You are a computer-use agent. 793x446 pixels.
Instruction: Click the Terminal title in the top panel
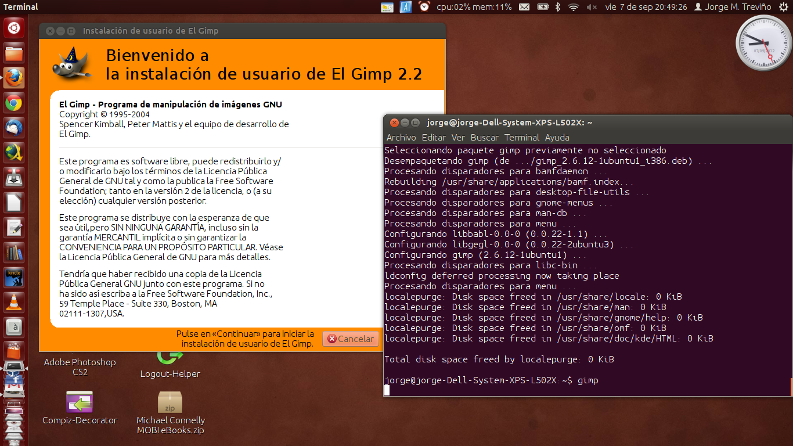pyautogui.click(x=20, y=7)
